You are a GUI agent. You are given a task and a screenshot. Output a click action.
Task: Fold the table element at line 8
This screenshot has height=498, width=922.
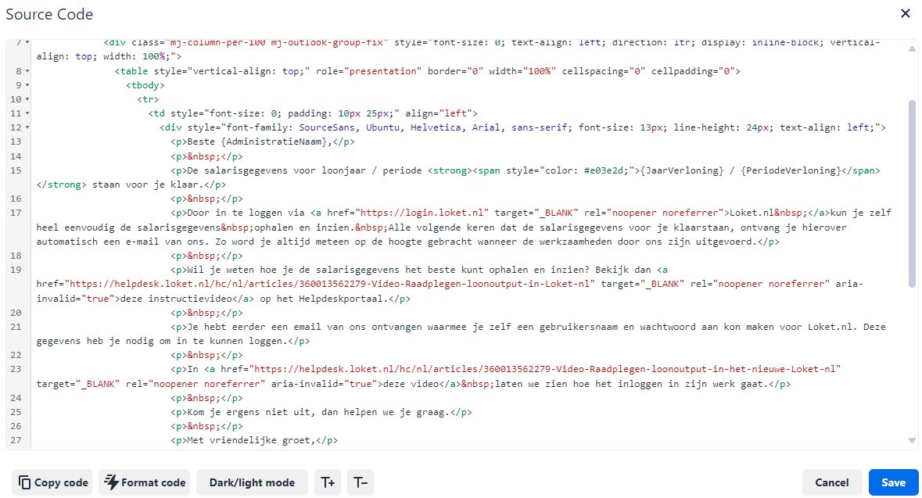click(27, 71)
